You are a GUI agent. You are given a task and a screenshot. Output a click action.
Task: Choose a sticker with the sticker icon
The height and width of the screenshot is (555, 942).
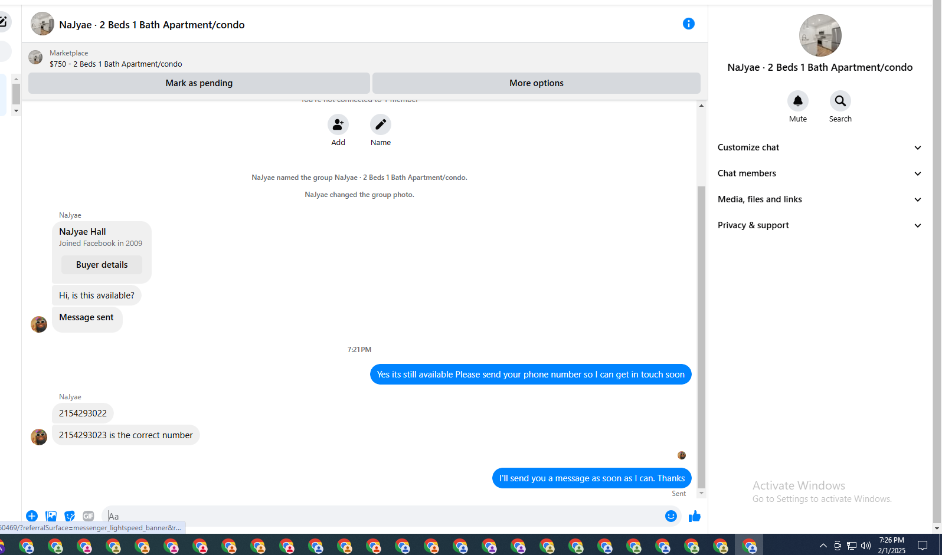pyautogui.click(x=70, y=516)
